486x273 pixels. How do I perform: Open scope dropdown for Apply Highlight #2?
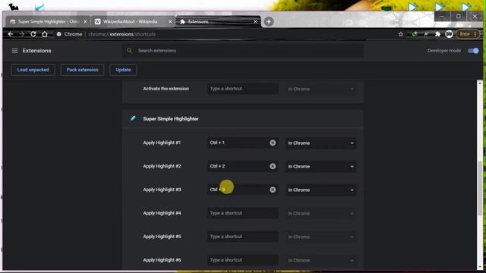click(x=320, y=167)
